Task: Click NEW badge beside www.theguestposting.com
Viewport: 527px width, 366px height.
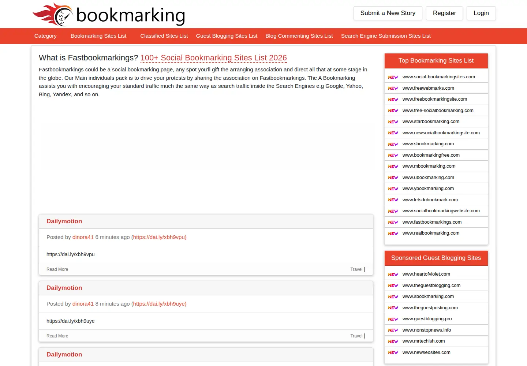Action: (x=393, y=308)
